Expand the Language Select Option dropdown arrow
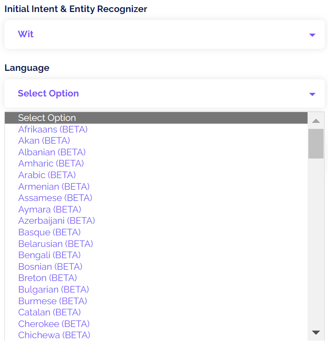The width and height of the screenshot is (328, 343). 312,94
